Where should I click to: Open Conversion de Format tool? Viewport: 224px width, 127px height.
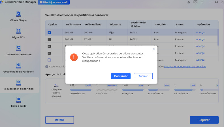coord(19,51)
